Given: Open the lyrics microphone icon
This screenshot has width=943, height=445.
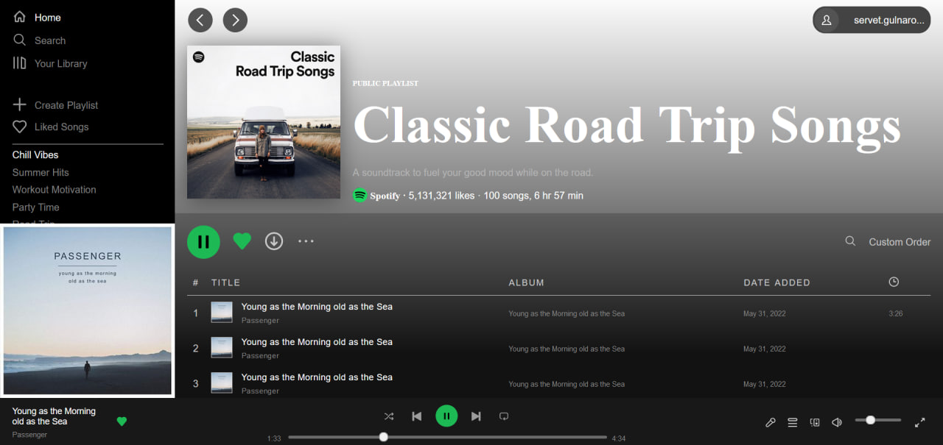Looking at the screenshot, I should (771, 422).
